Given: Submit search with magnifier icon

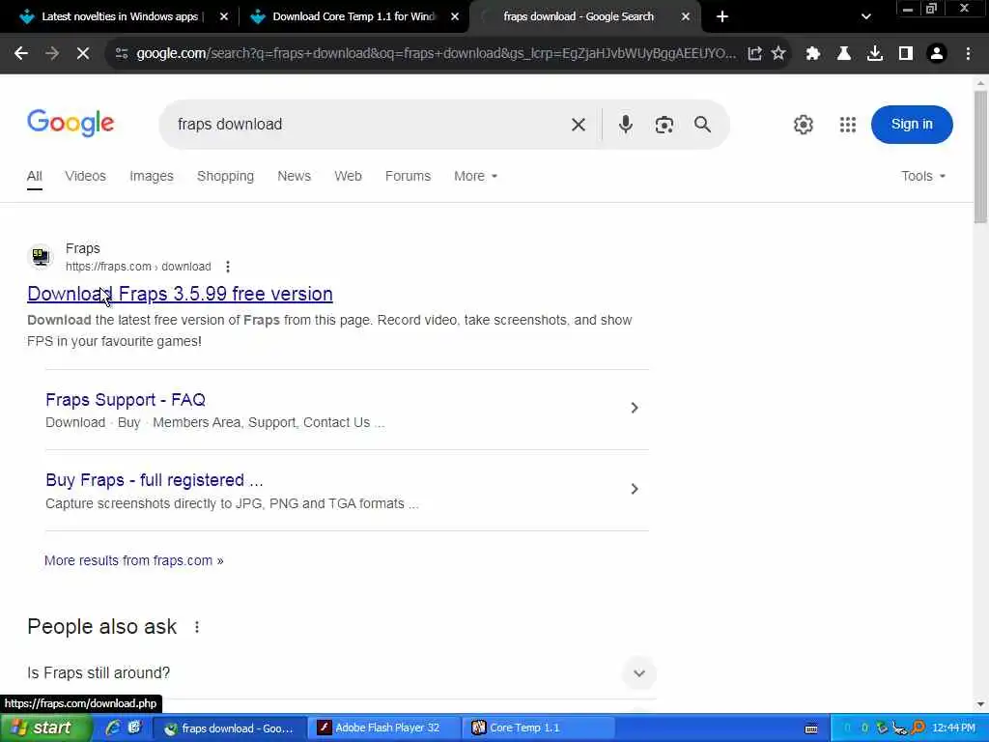Looking at the screenshot, I should coord(703,125).
